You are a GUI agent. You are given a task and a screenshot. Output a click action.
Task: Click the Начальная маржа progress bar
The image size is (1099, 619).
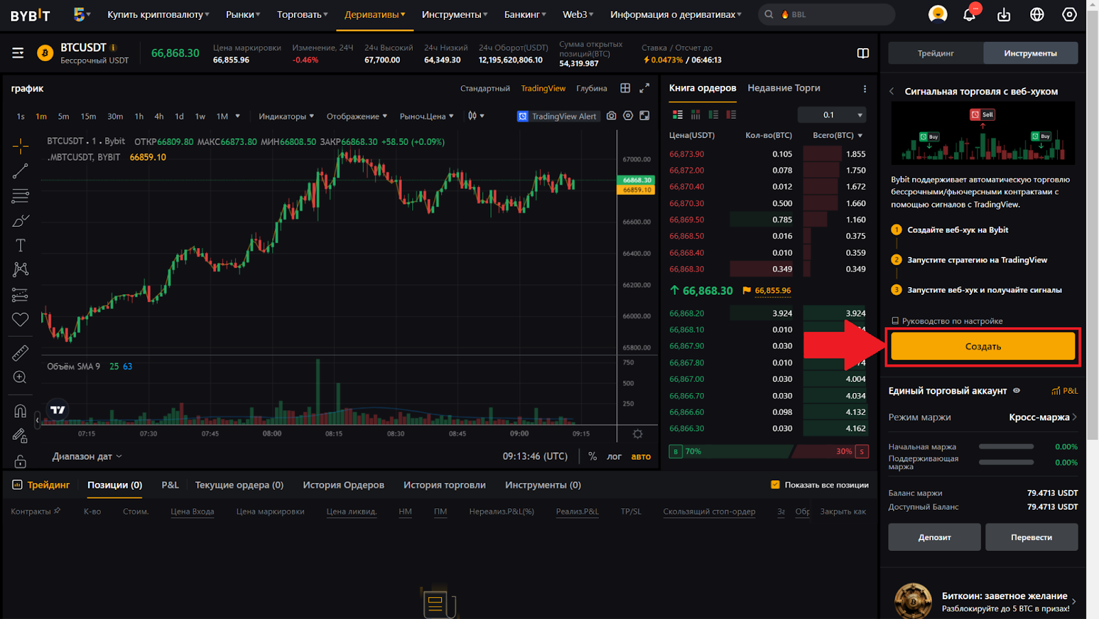(x=1006, y=447)
